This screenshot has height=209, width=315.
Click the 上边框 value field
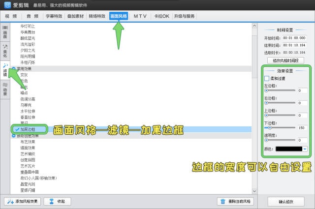pyautogui.click(x=302, y=116)
